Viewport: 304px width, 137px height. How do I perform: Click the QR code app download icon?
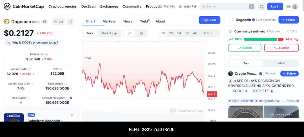(261, 6)
